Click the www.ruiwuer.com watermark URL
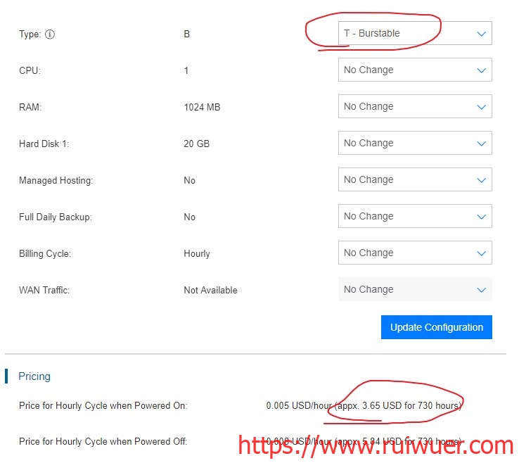This screenshot has height=463, width=519. pos(376,446)
